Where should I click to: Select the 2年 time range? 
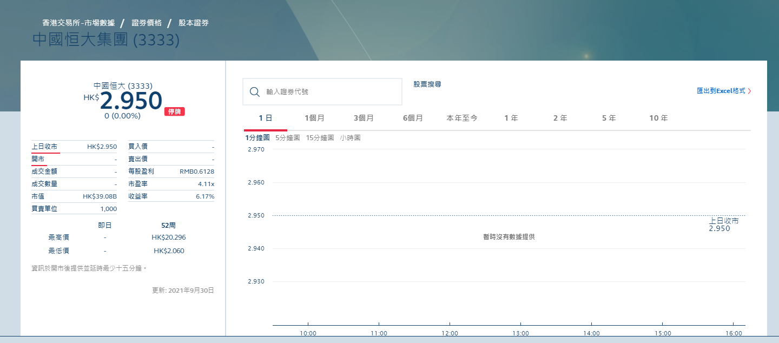[559, 117]
